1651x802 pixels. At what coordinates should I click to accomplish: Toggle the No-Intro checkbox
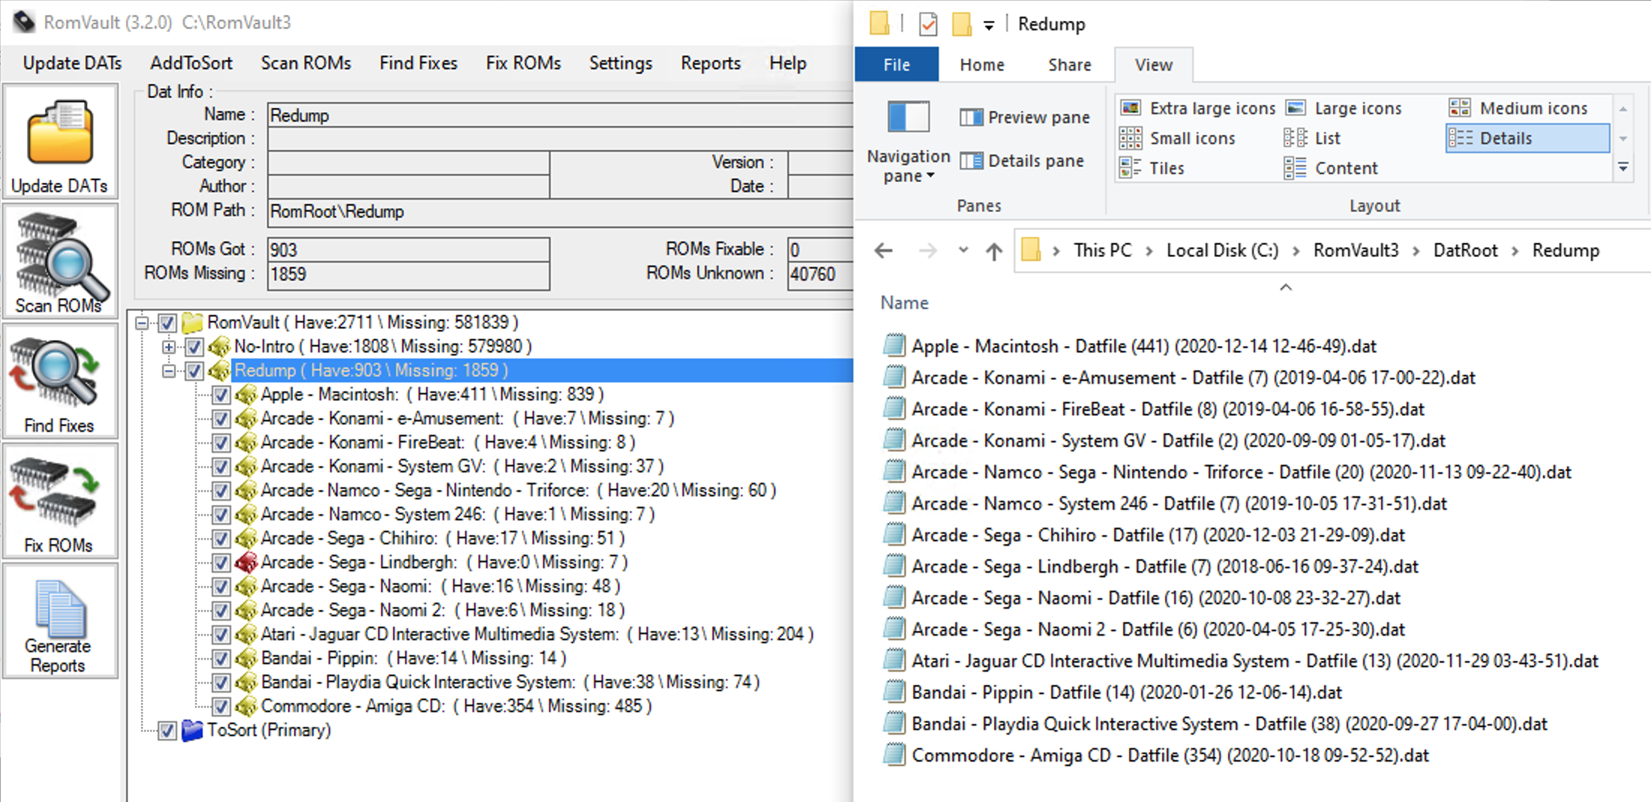[x=194, y=347]
